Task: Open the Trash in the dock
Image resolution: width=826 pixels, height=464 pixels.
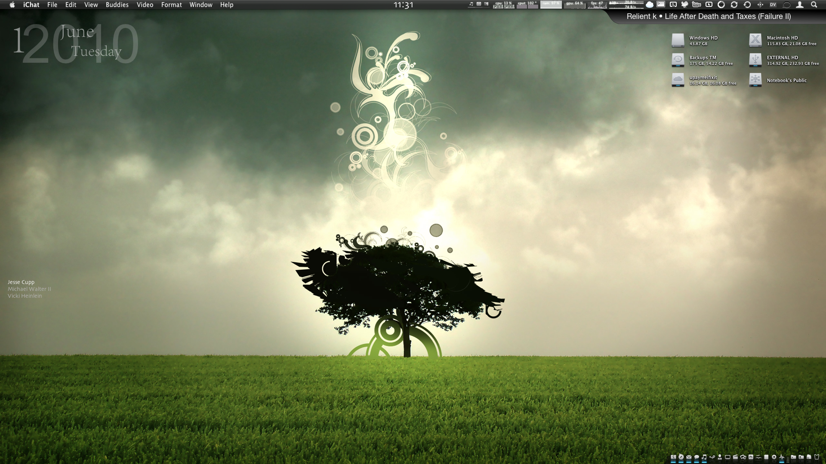Action: (x=817, y=457)
